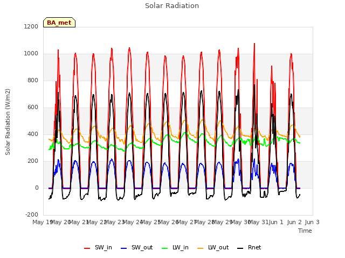345x258 pixels.
Task: Click the 200 y-axis tick label
Action: click(33, 161)
